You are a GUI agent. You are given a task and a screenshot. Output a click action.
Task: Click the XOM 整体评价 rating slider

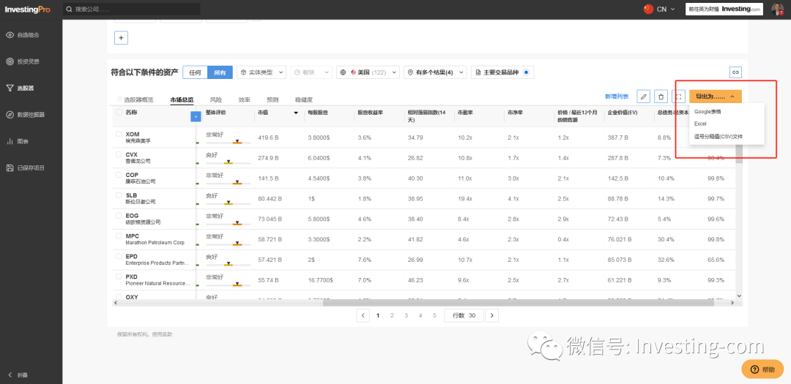[x=228, y=142]
